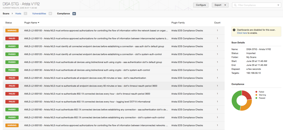Open AMLS-L3-000100 interconnected networks plugin

[x=96, y=125]
